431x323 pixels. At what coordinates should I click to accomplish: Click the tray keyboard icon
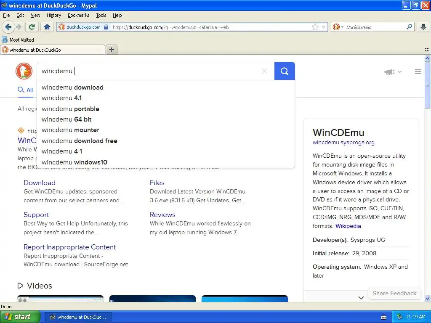pos(384,317)
